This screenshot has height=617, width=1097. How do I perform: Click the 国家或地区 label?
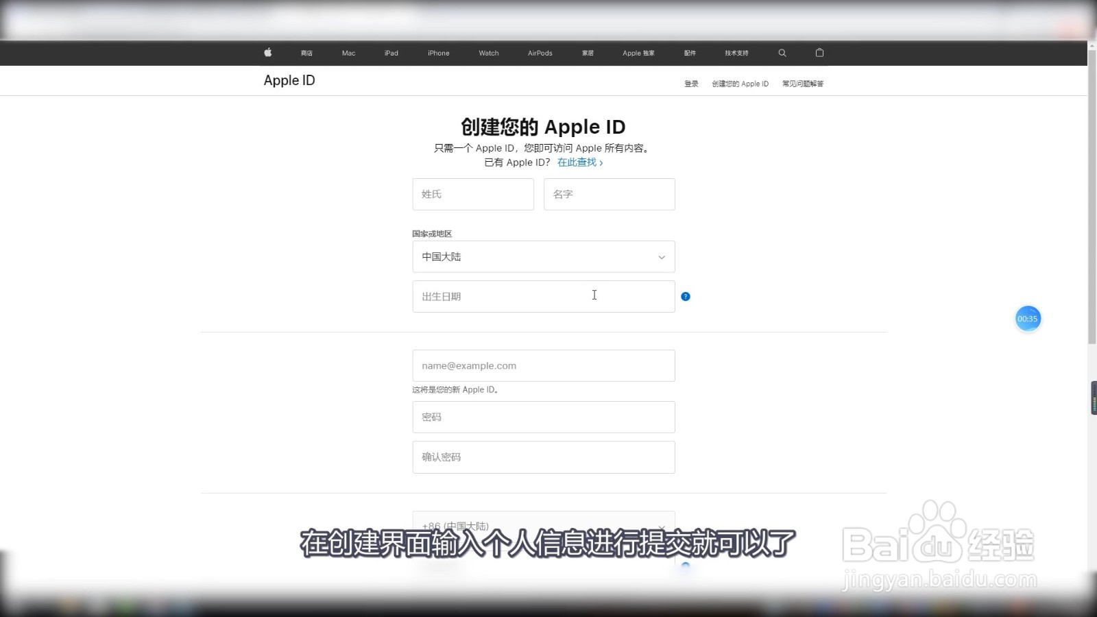click(x=432, y=234)
